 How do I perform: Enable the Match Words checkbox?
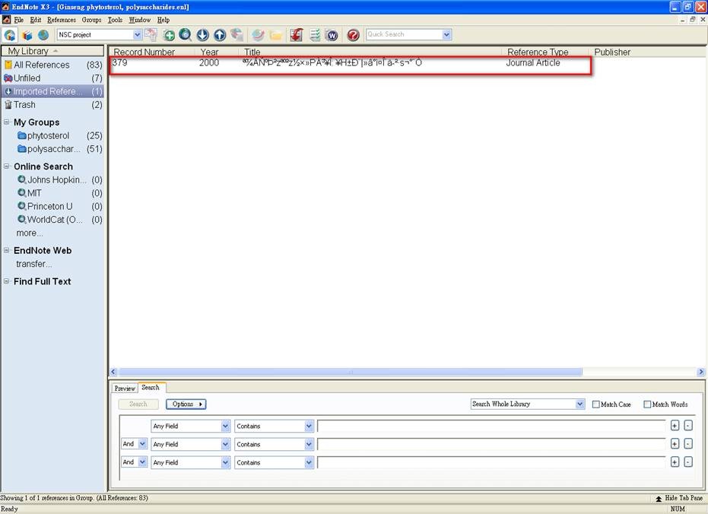pos(647,405)
